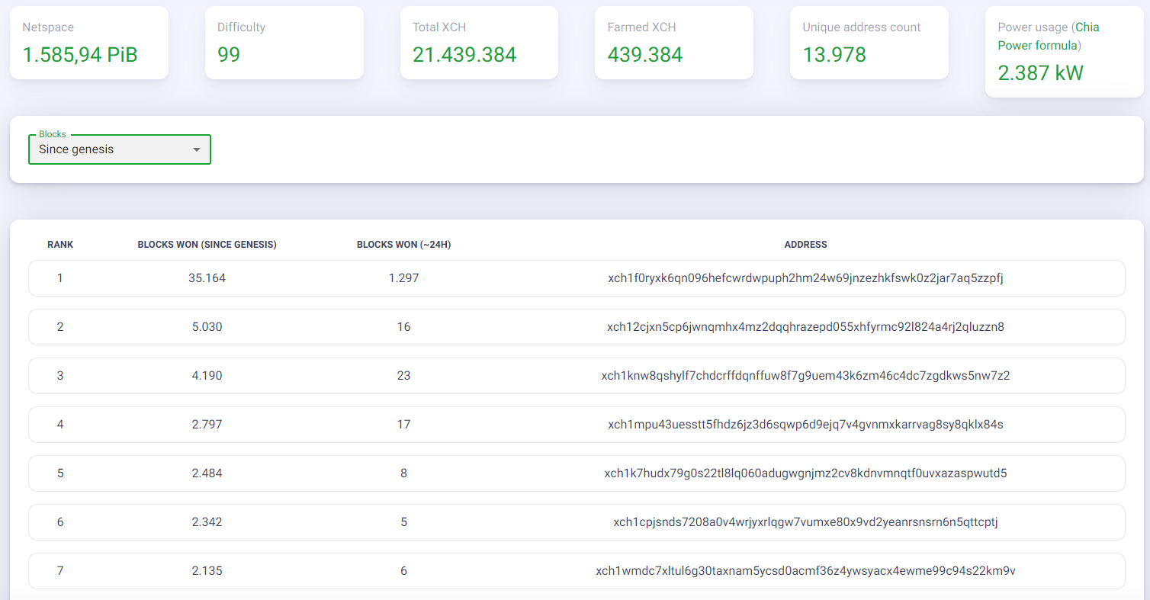Screen dimensions: 1150x600
Task: Click the Netspace 1.585,94 PiB card
Action: pyautogui.click(x=89, y=43)
